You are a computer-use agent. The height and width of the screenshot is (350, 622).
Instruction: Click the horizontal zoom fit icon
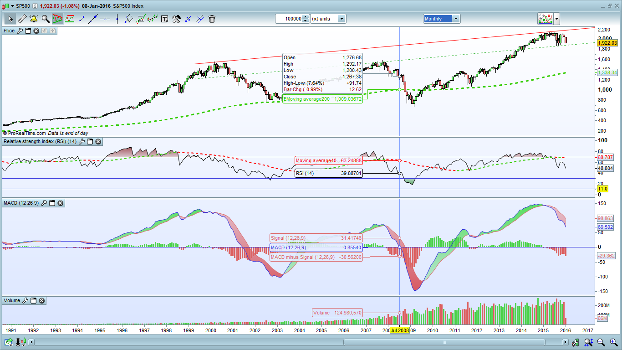pos(588,342)
